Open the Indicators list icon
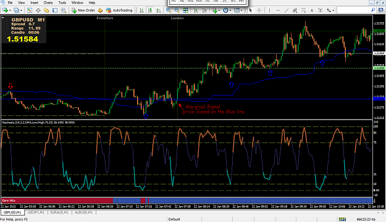This screenshot has height=222, width=386. click(x=215, y=10)
